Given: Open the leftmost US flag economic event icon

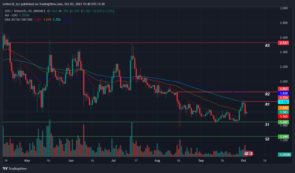Looking at the screenshot, I should (246, 153).
